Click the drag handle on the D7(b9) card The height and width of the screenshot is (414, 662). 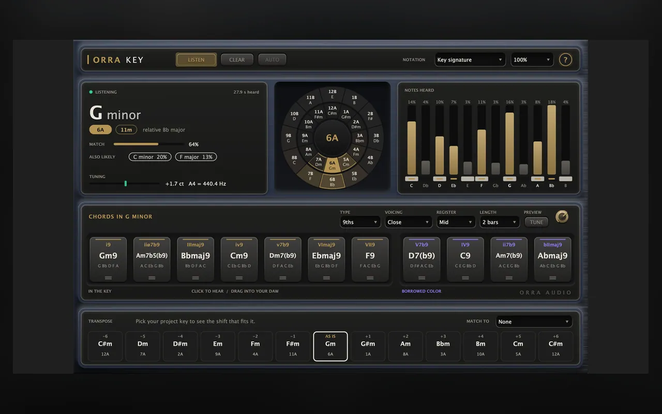click(422, 278)
